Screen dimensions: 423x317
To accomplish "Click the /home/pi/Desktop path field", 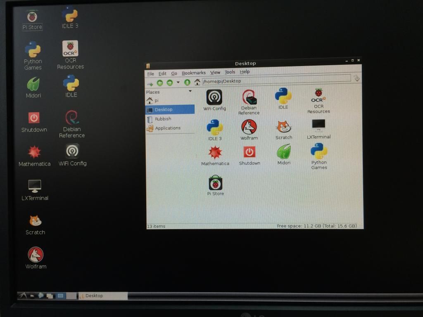I will coord(276,80).
